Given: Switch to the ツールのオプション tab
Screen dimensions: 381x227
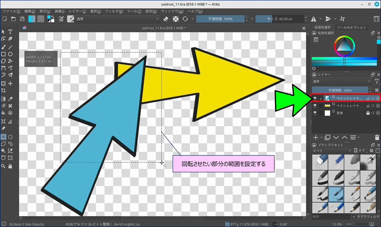Looking at the screenshot, I should pyautogui.click(x=351, y=28).
